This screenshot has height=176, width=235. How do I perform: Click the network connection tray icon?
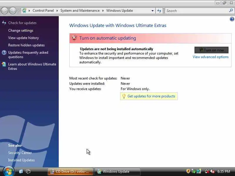(x=207, y=171)
